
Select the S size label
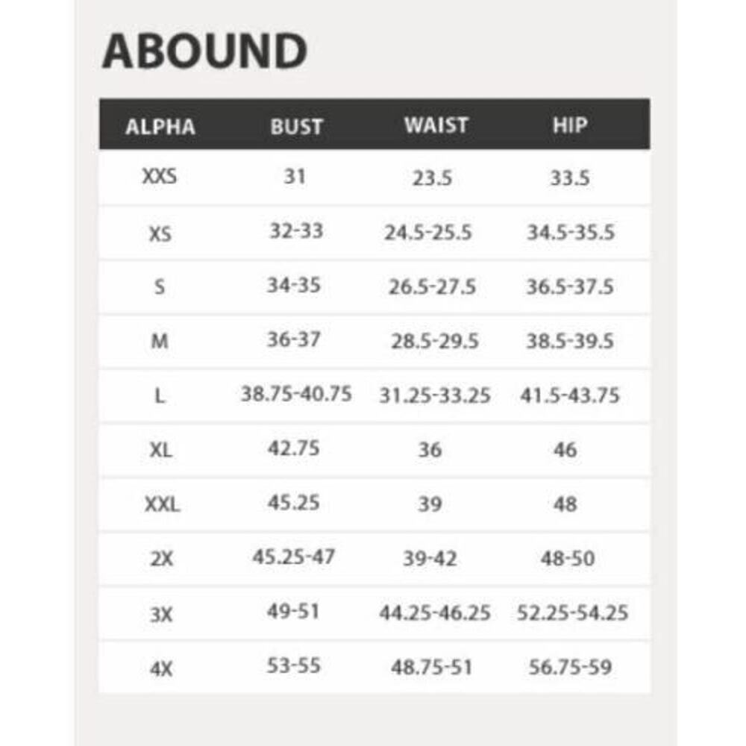point(160,287)
